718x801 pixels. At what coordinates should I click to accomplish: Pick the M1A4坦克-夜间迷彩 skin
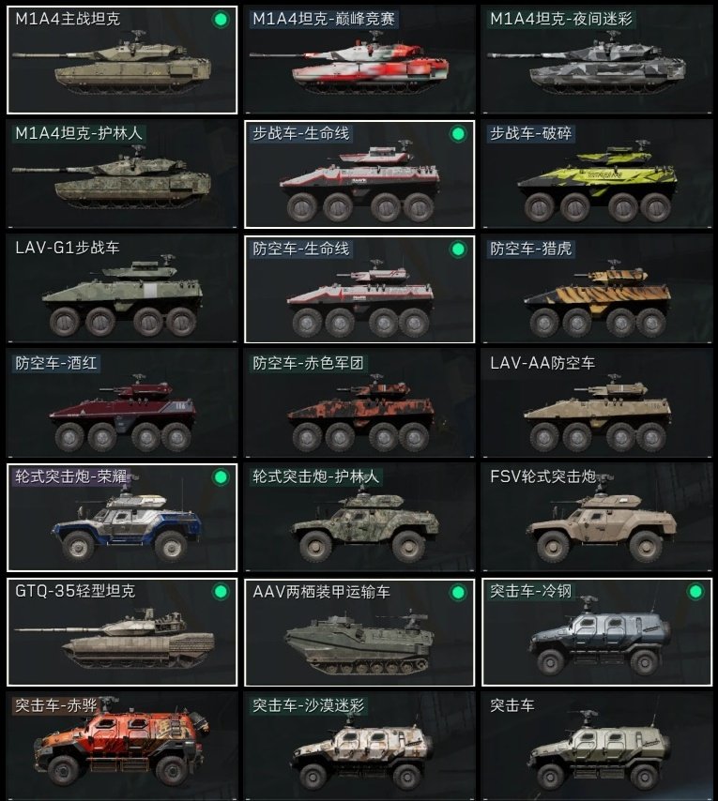597,60
